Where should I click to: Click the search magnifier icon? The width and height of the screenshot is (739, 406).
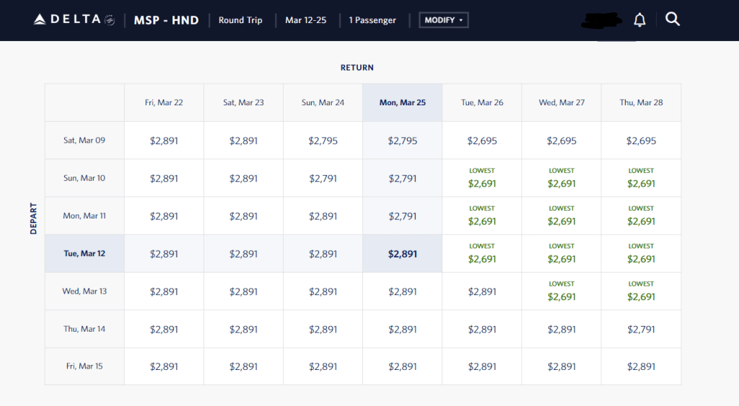tap(673, 20)
